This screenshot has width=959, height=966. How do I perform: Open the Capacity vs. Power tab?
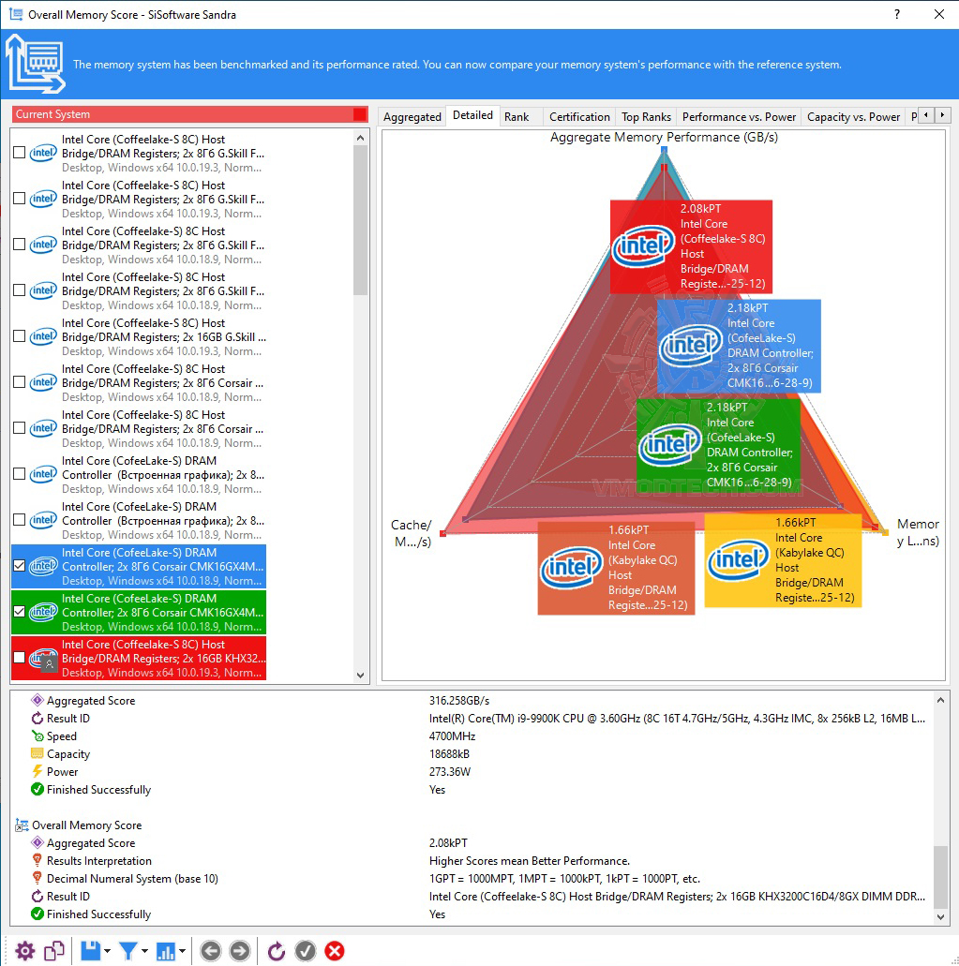point(854,117)
